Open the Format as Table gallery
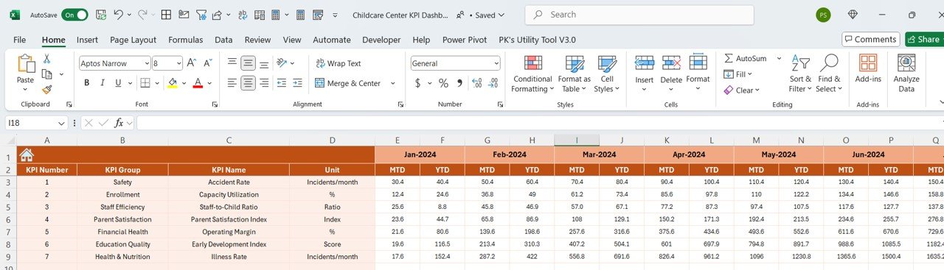The width and height of the screenshot is (944, 270). click(574, 74)
